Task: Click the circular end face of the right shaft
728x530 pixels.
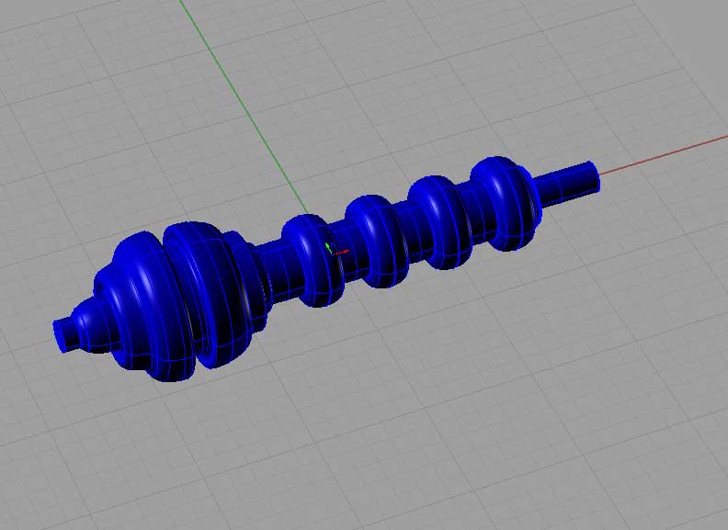Action: tap(593, 172)
